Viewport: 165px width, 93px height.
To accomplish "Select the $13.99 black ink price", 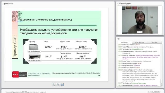I will click(x=64, y=57).
